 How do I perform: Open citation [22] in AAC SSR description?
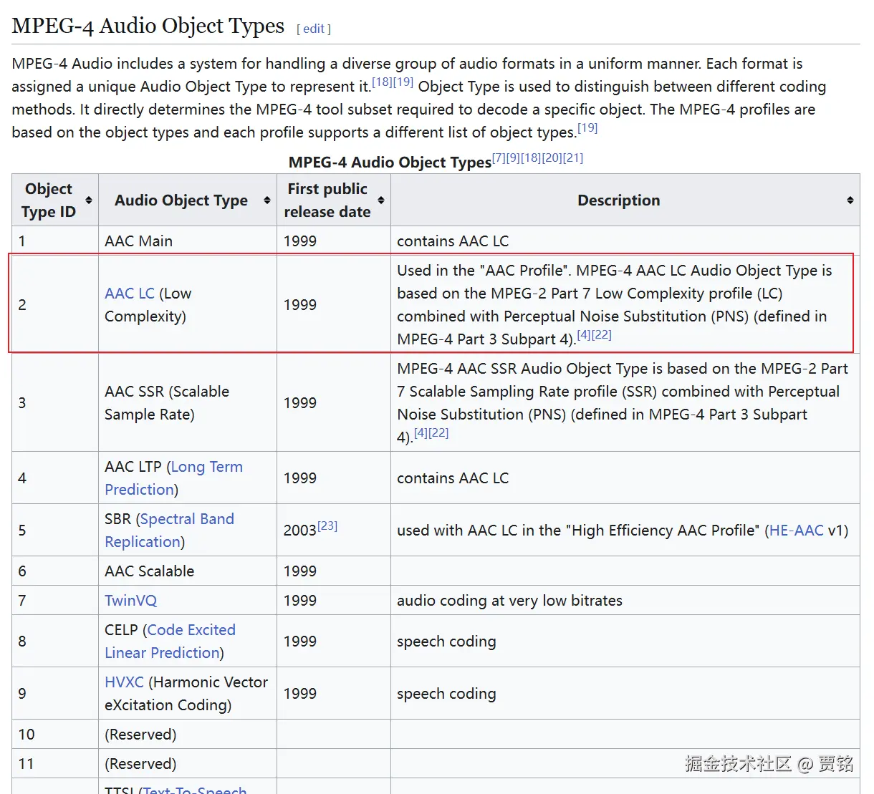click(x=438, y=432)
